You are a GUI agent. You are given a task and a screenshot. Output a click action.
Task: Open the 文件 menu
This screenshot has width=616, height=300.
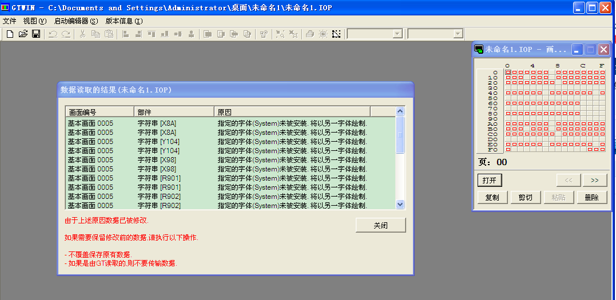(10, 21)
